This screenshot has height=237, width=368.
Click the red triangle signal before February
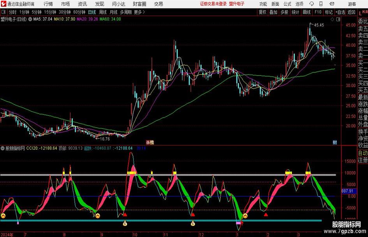pyautogui.click(x=266, y=214)
